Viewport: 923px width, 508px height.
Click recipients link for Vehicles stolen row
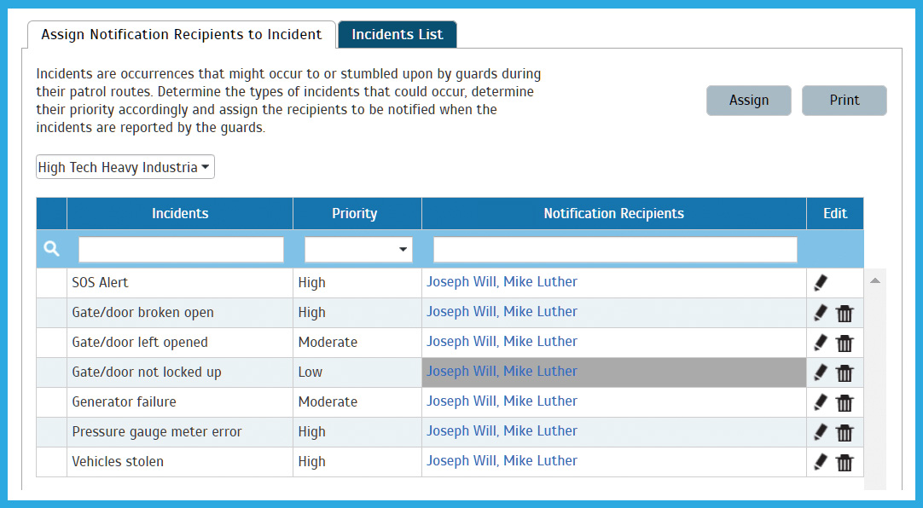click(x=502, y=461)
